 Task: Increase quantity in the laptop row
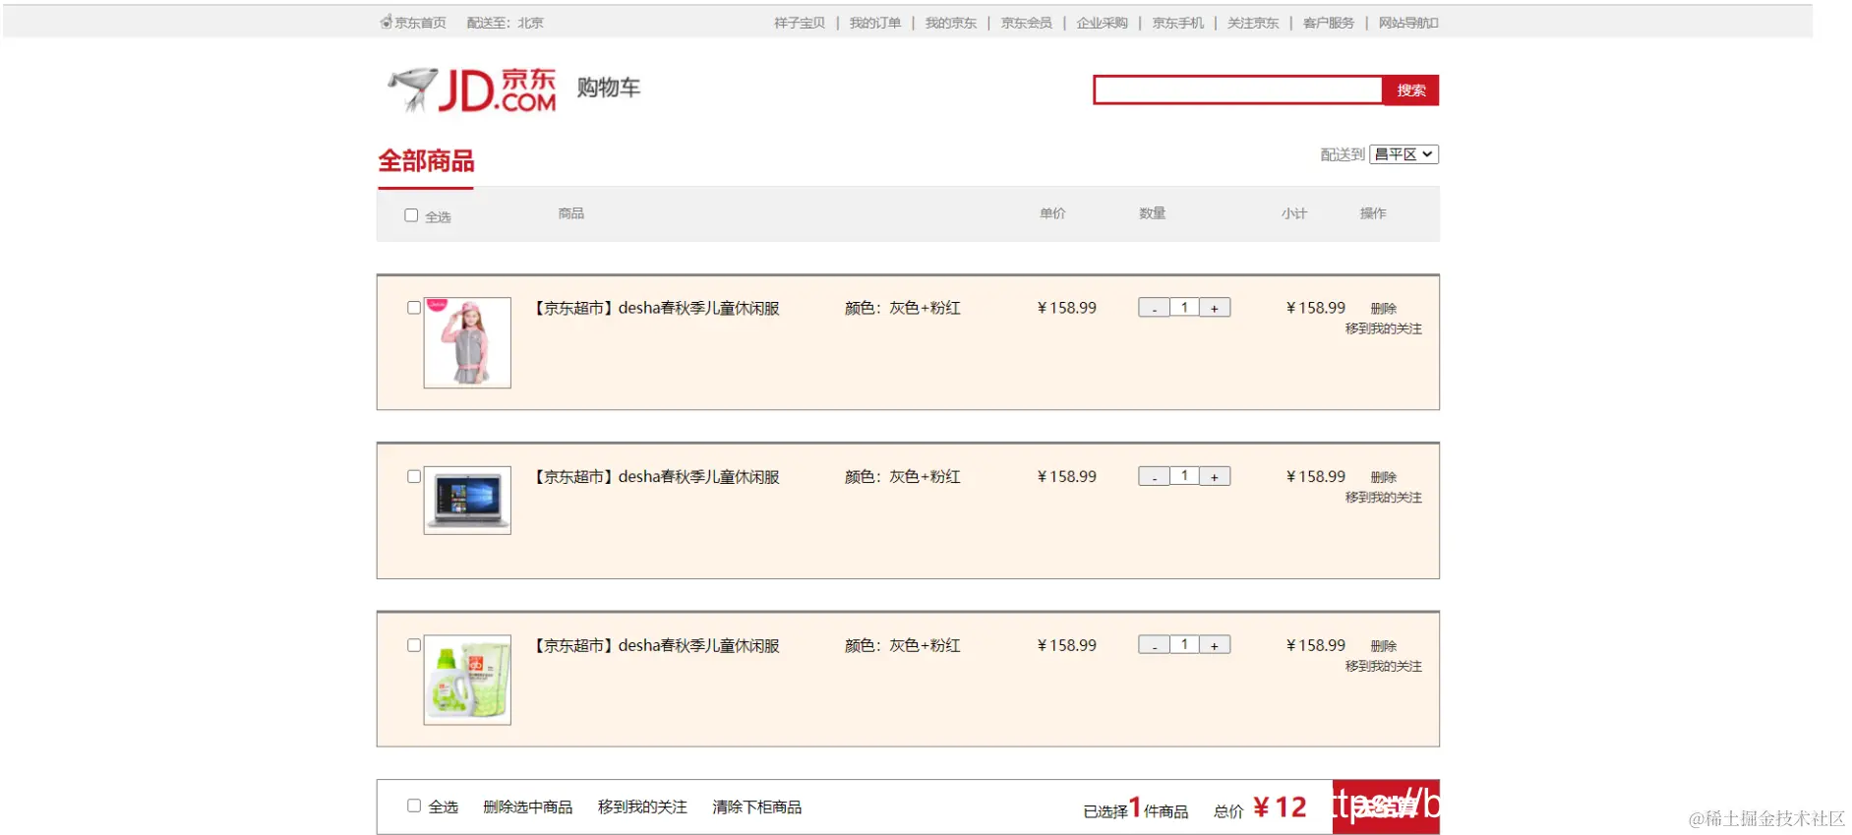pos(1215,477)
